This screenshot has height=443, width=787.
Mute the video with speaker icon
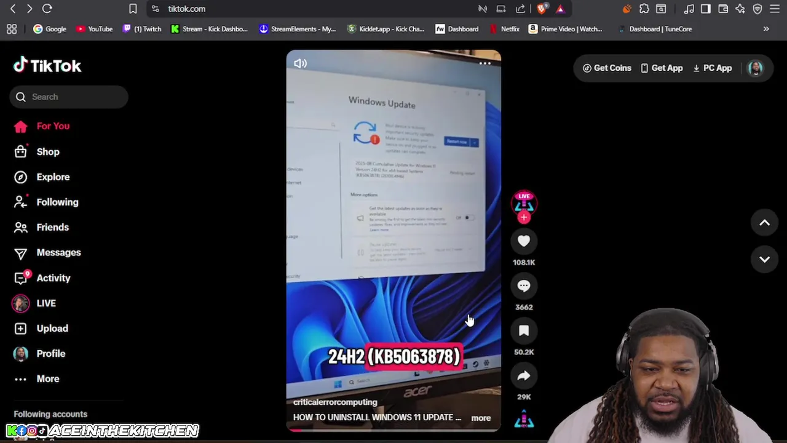pos(301,63)
